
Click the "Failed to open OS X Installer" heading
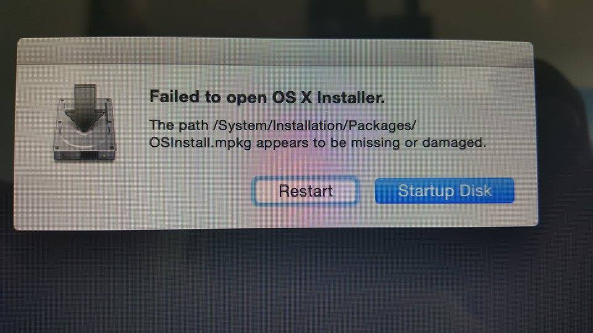(x=267, y=97)
